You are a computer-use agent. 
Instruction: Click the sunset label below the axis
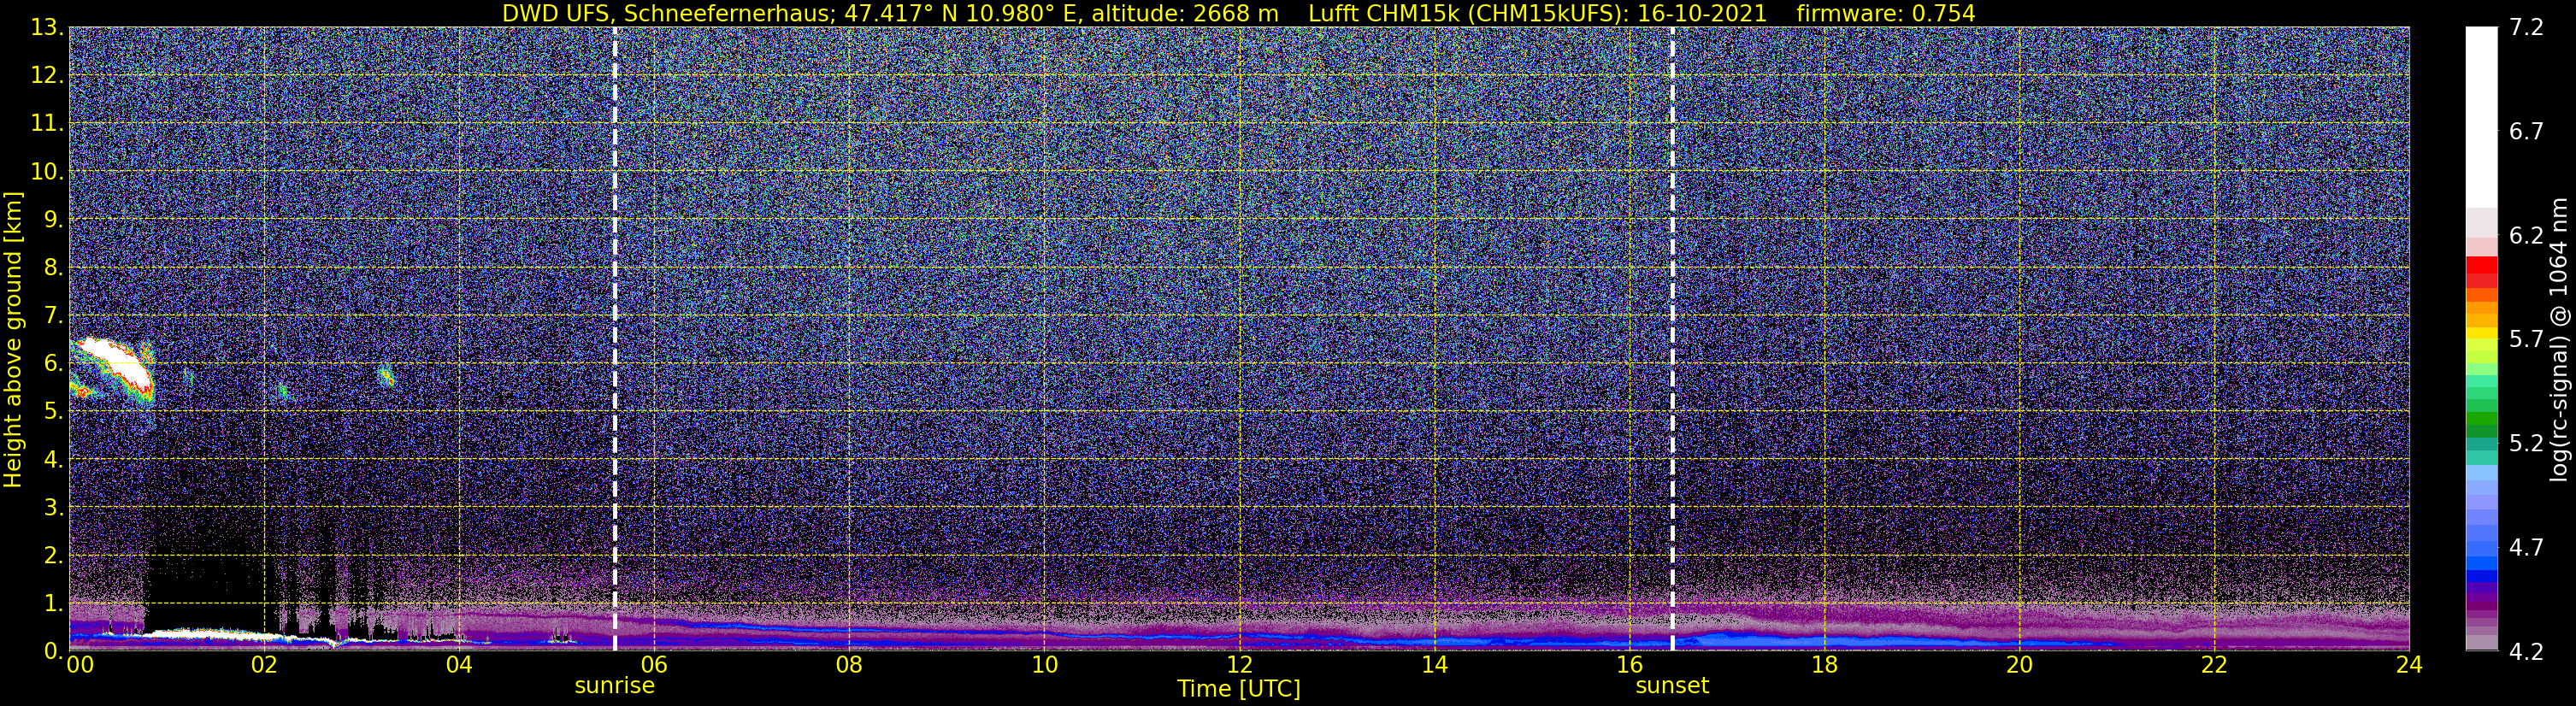pyautogui.click(x=1672, y=686)
